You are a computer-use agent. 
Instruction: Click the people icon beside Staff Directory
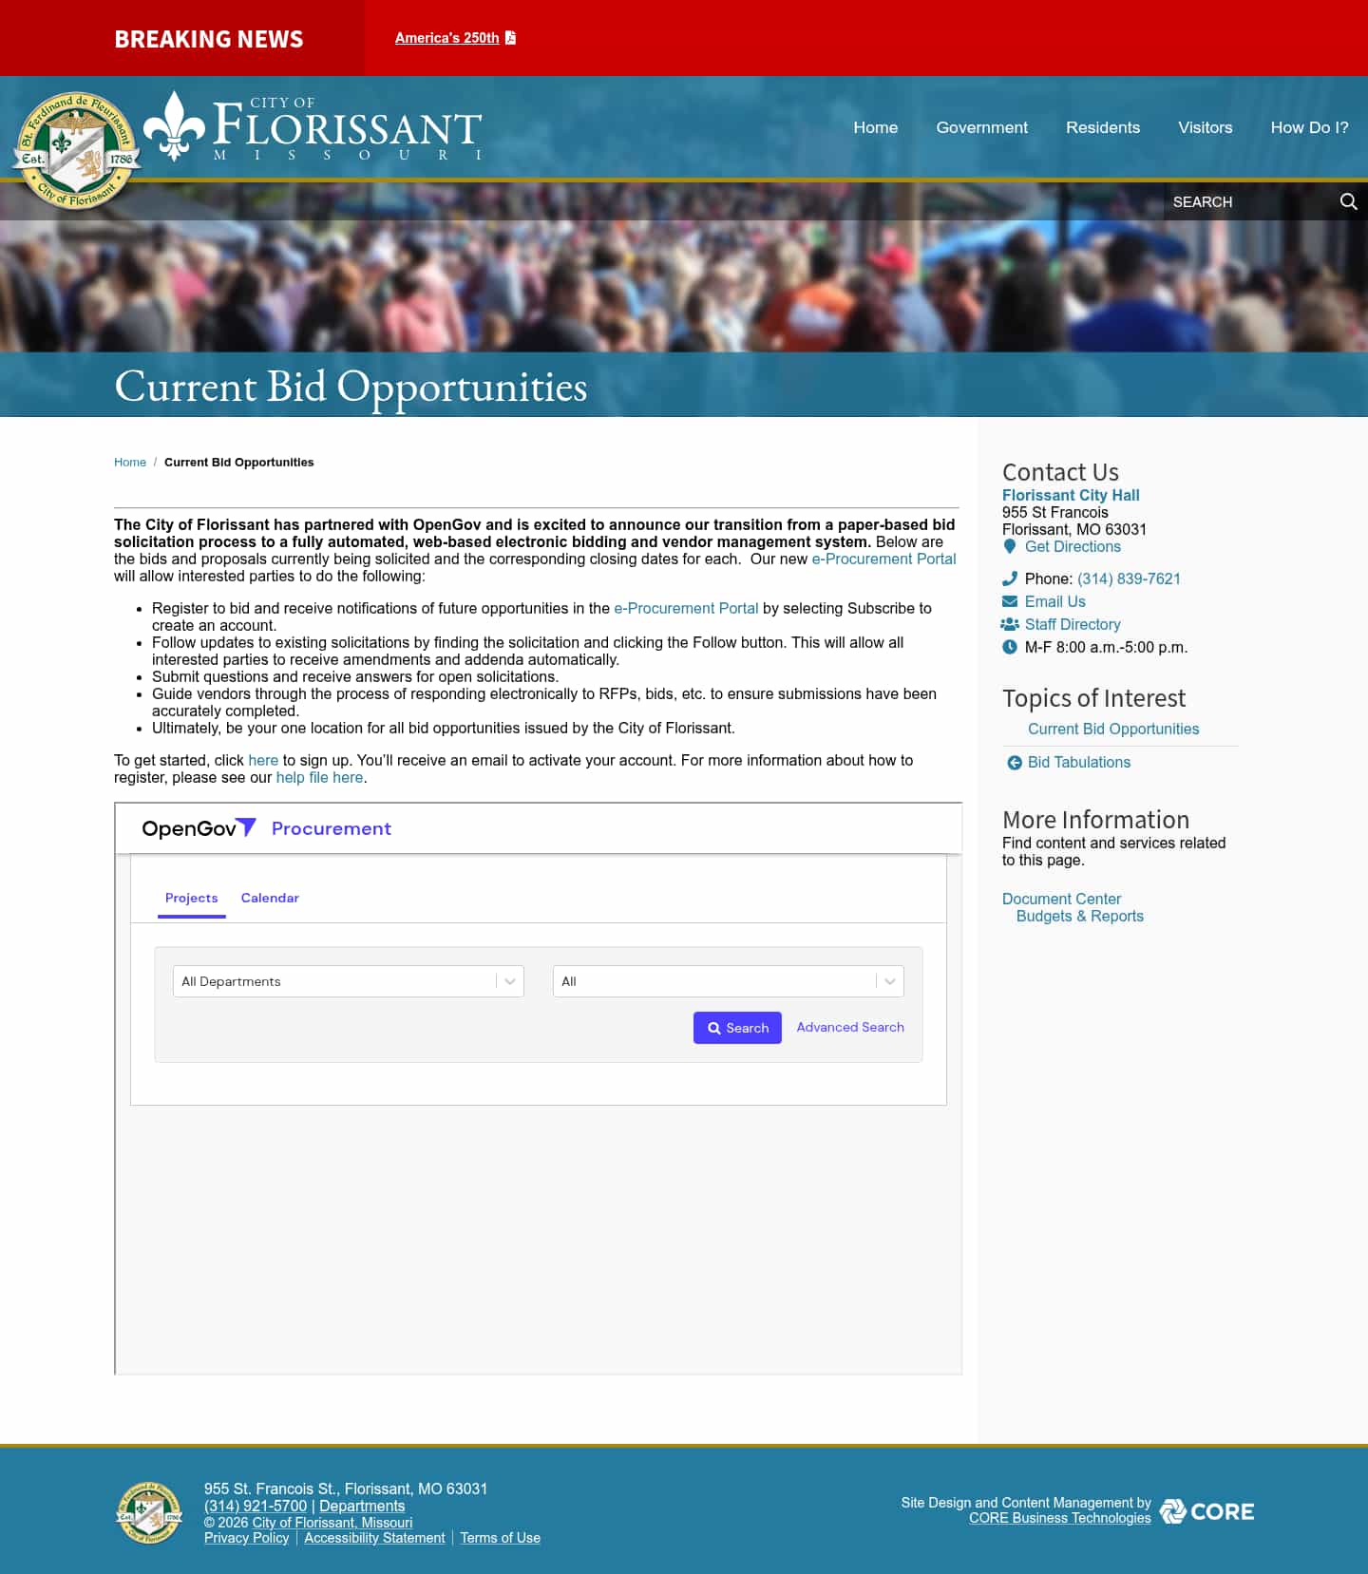point(1010,624)
